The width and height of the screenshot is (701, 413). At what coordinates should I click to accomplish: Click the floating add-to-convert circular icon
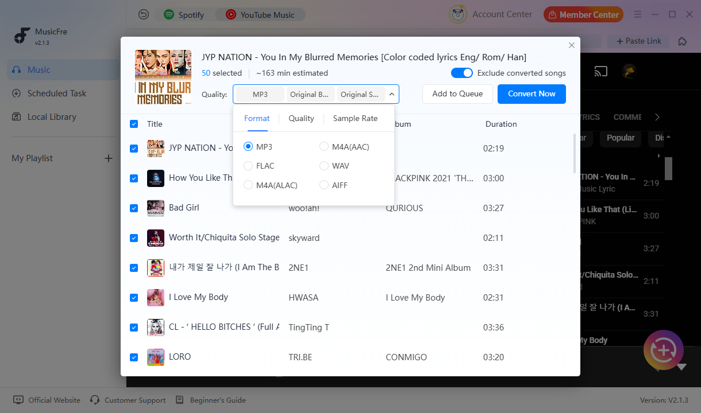[664, 350]
